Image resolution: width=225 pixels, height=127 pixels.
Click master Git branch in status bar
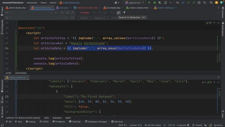pos(197,125)
